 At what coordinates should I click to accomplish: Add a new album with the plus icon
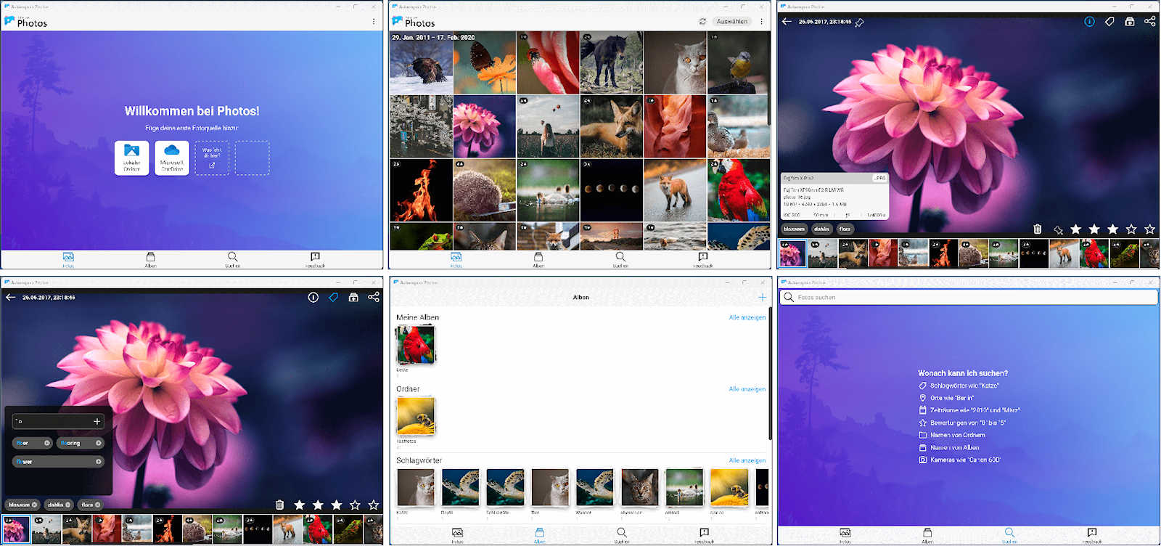(762, 297)
